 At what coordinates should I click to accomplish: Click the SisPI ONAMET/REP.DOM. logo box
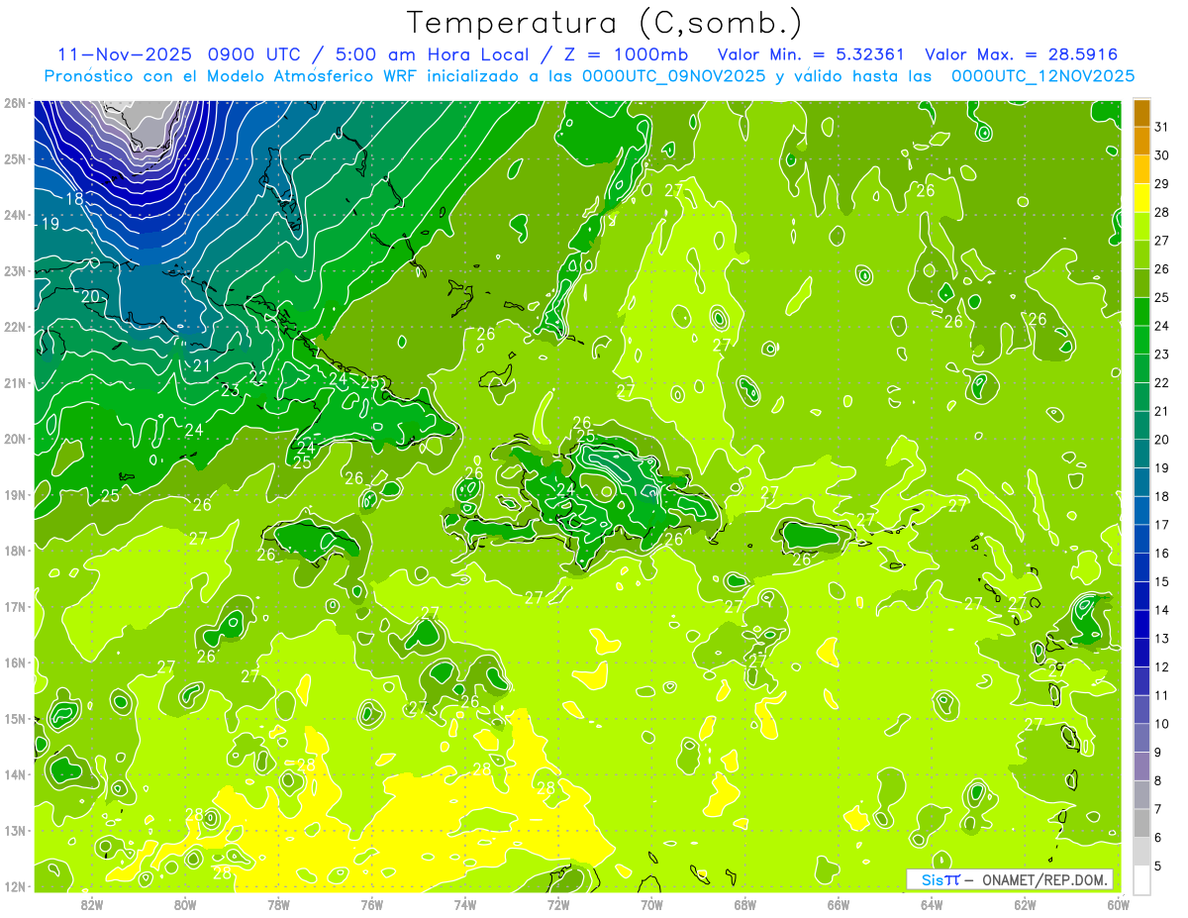pos(1009,879)
